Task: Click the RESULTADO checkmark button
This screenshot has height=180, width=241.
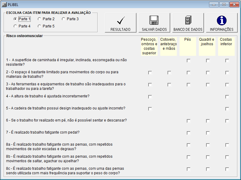Action: pyautogui.click(x=120, y=23)
